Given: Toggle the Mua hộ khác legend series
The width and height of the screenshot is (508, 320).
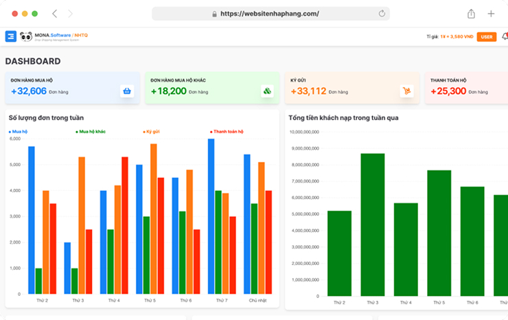Looking at the screenshot, I should pos(91,131).
